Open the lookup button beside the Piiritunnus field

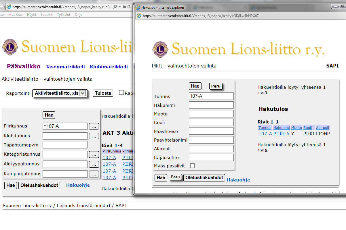coord(94,126)
